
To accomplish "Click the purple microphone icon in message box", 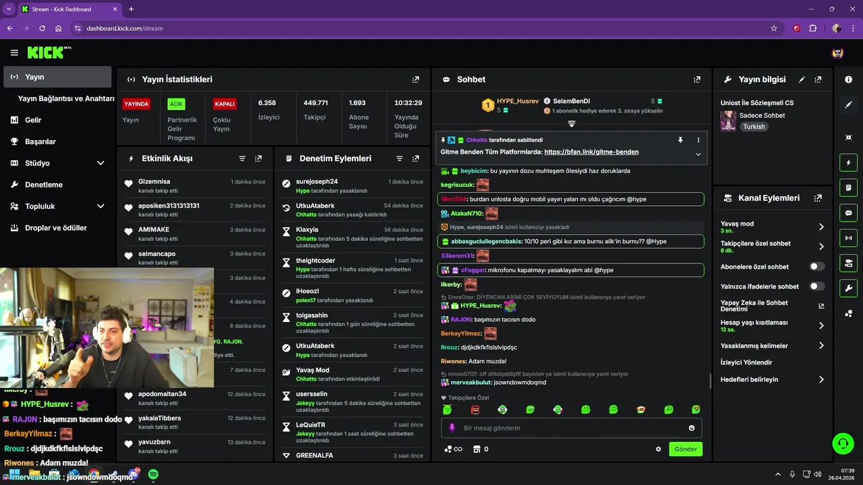I will [452, 428].
